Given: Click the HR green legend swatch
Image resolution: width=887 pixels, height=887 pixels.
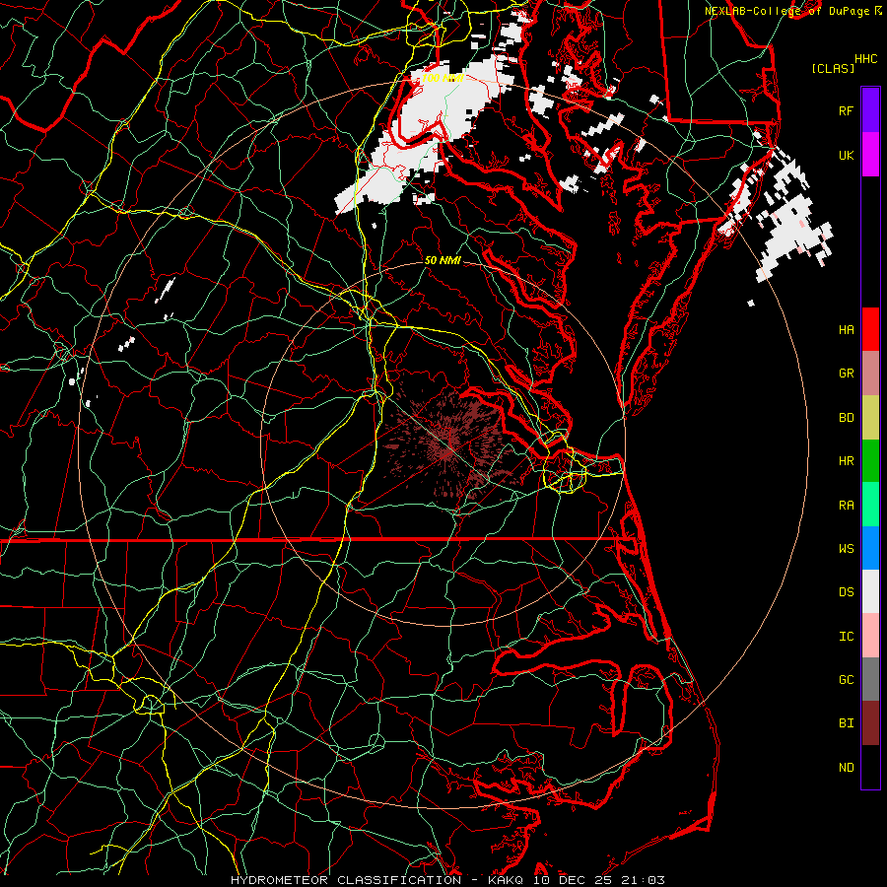Looking at the screenshot, I should [870, 461].
